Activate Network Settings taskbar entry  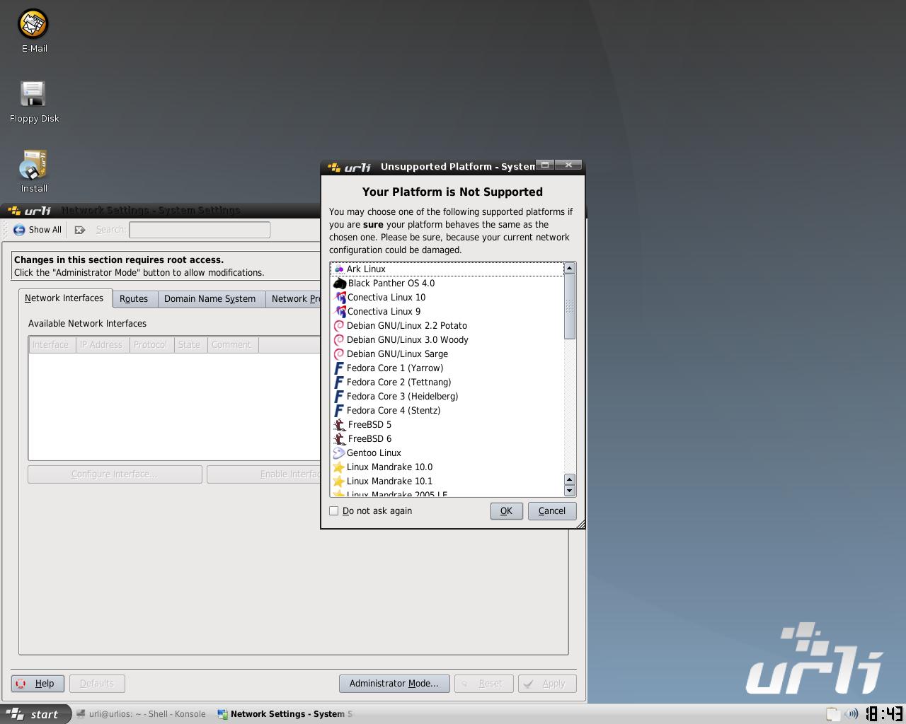tap(285, 714)
